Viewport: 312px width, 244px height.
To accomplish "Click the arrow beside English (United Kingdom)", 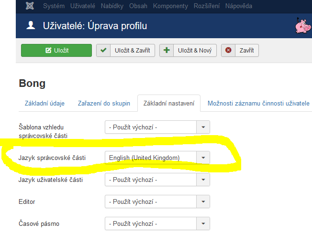I will click(x=203, y=158).
